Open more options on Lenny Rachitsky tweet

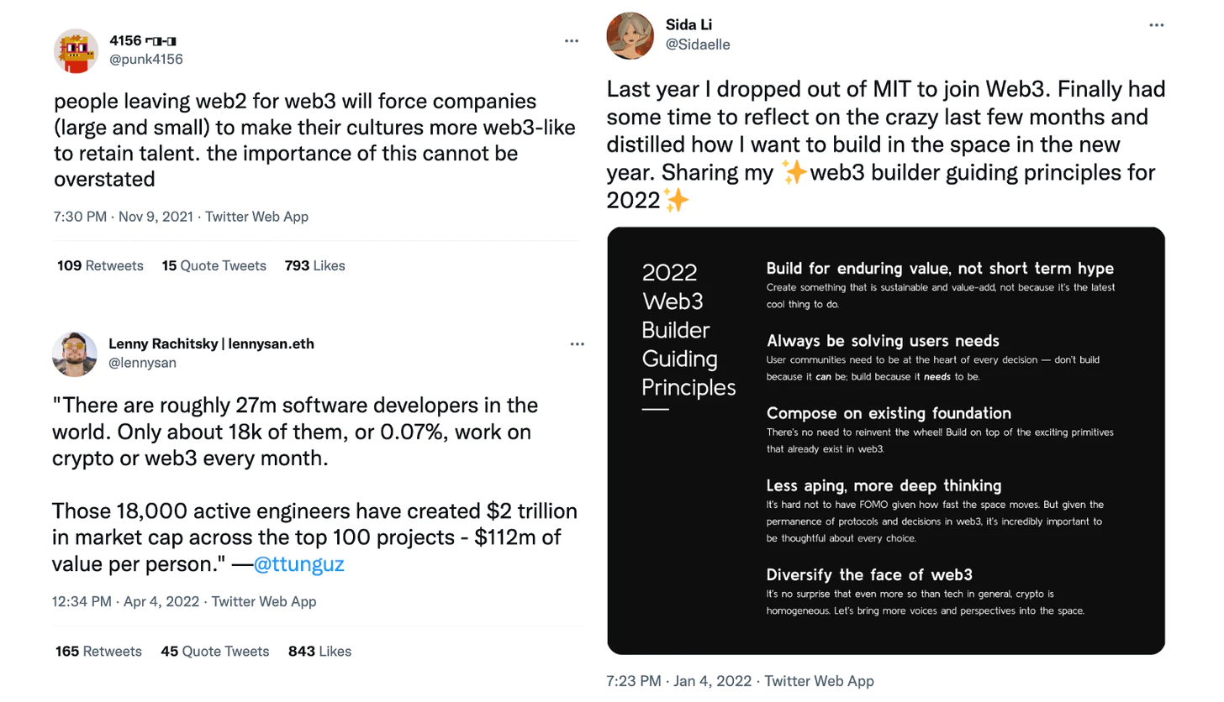point(577,344)
